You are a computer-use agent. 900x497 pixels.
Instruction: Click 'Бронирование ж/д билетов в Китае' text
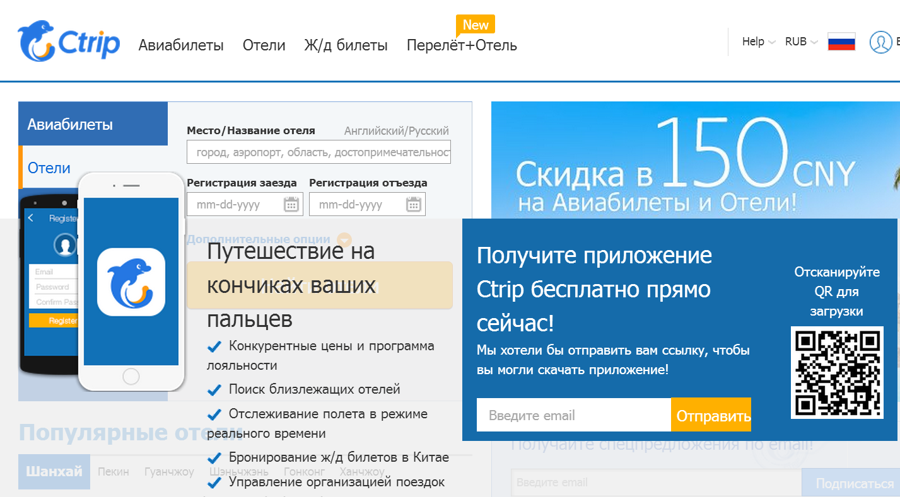point(339,457)
